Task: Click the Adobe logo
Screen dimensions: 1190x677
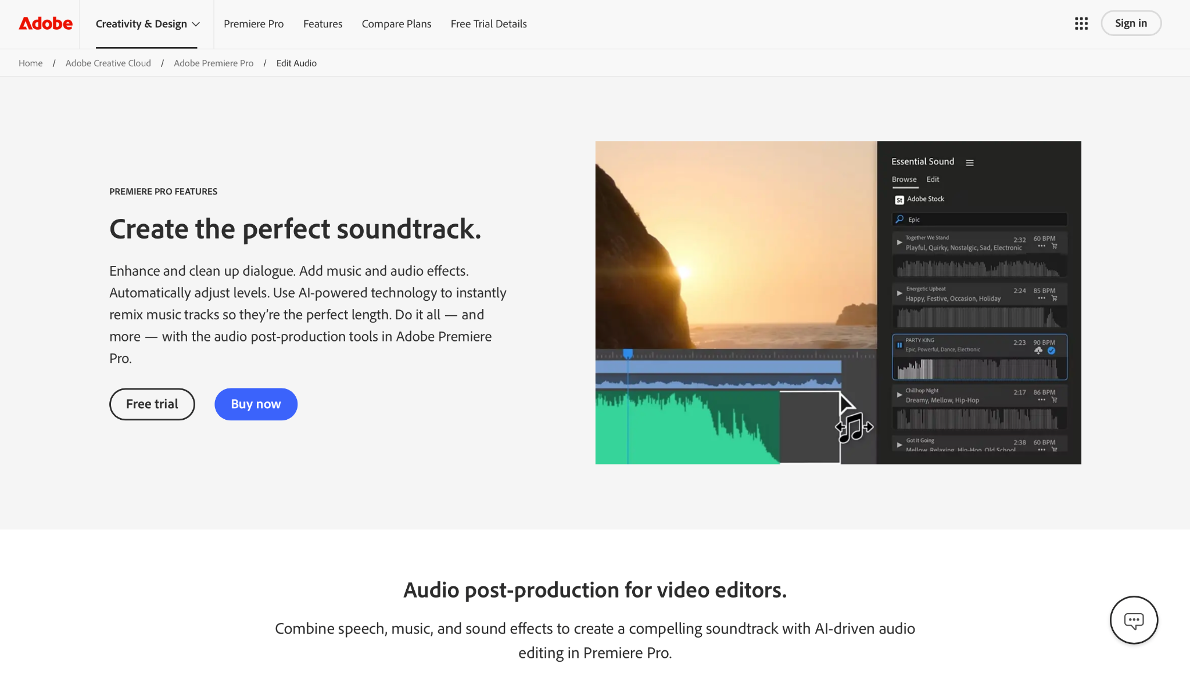Action: pos(45,24)
